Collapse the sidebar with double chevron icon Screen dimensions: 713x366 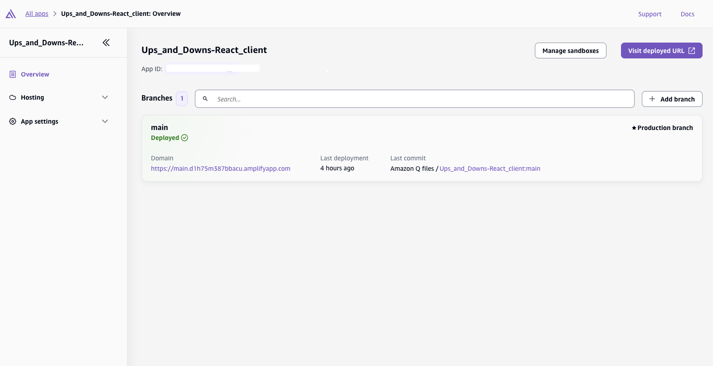[106, 43]
